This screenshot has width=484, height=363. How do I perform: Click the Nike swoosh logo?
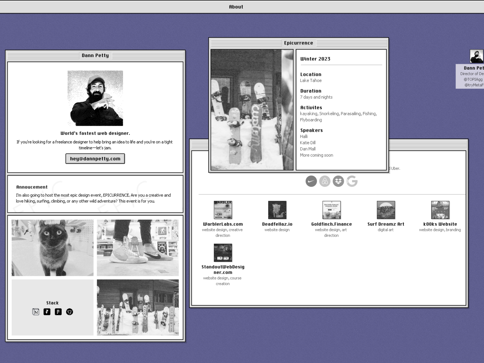pos(311,181)
